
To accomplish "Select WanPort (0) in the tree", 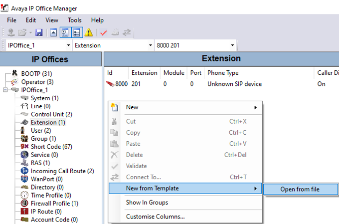I will (x=47, y=179).
